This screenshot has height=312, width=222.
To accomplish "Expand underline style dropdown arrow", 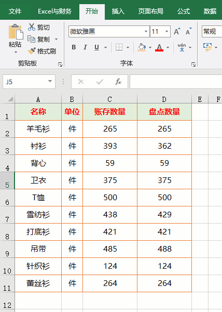I will 105,47.
